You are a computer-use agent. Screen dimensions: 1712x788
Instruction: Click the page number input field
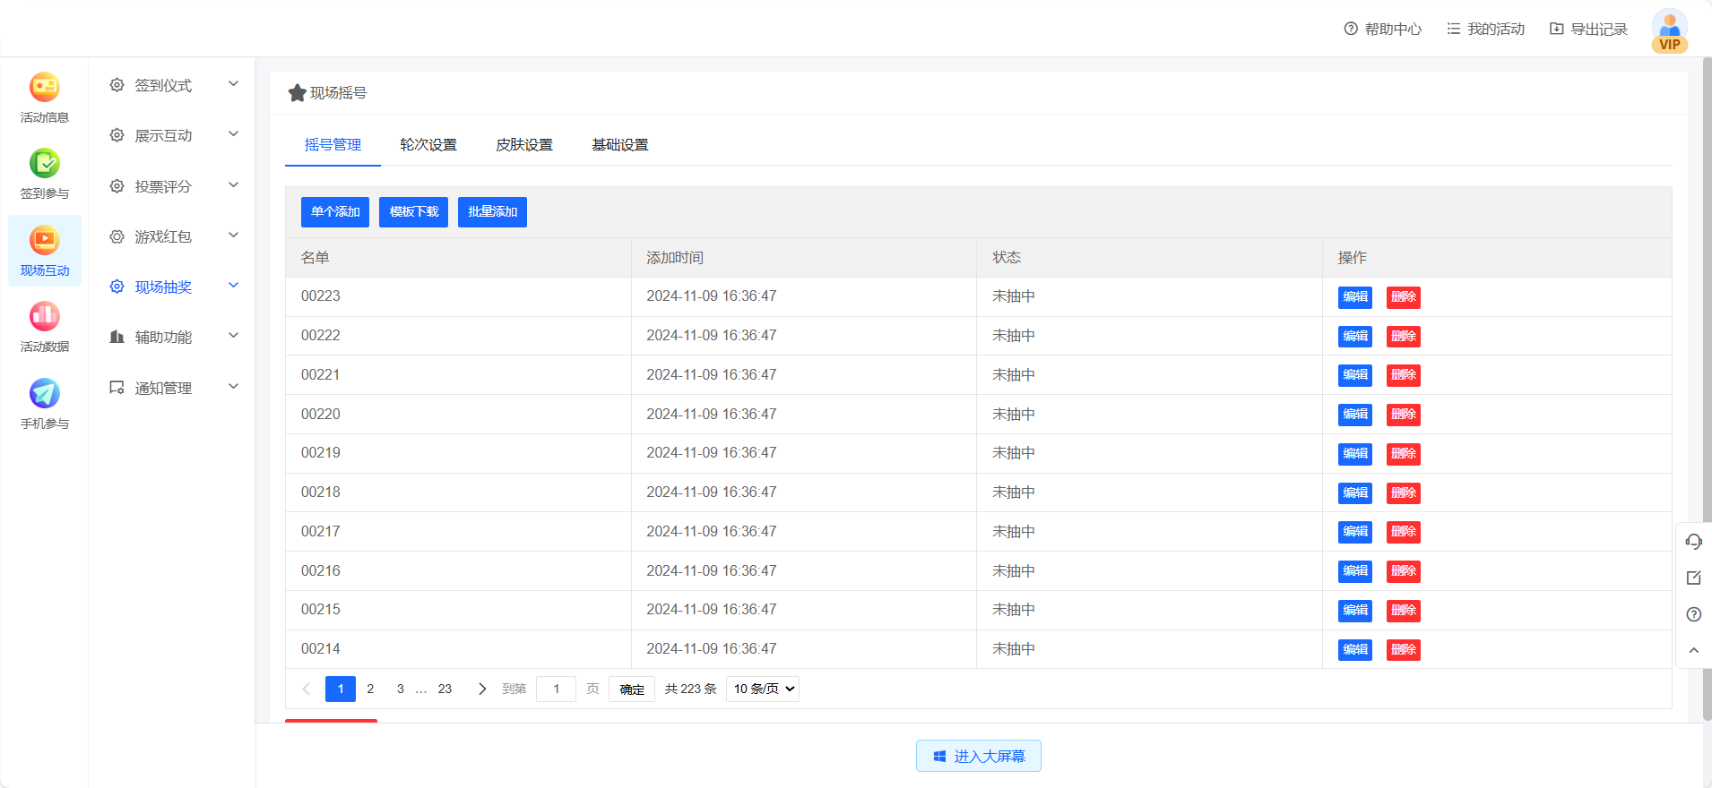[x=556, y=689]
